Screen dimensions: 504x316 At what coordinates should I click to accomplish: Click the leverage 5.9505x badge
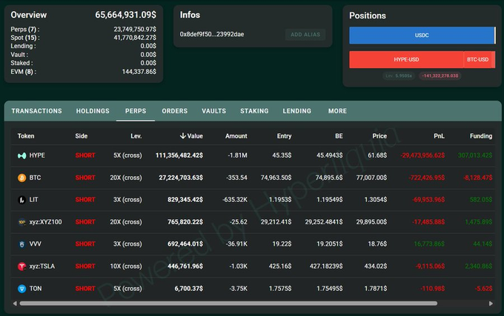[x=399, y=76]
